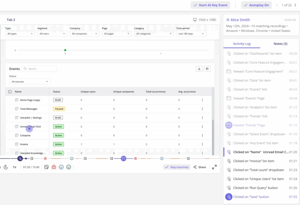The image size is (300, 205).
Task: Open the Time period dropdown
Action: click(191, 34)
